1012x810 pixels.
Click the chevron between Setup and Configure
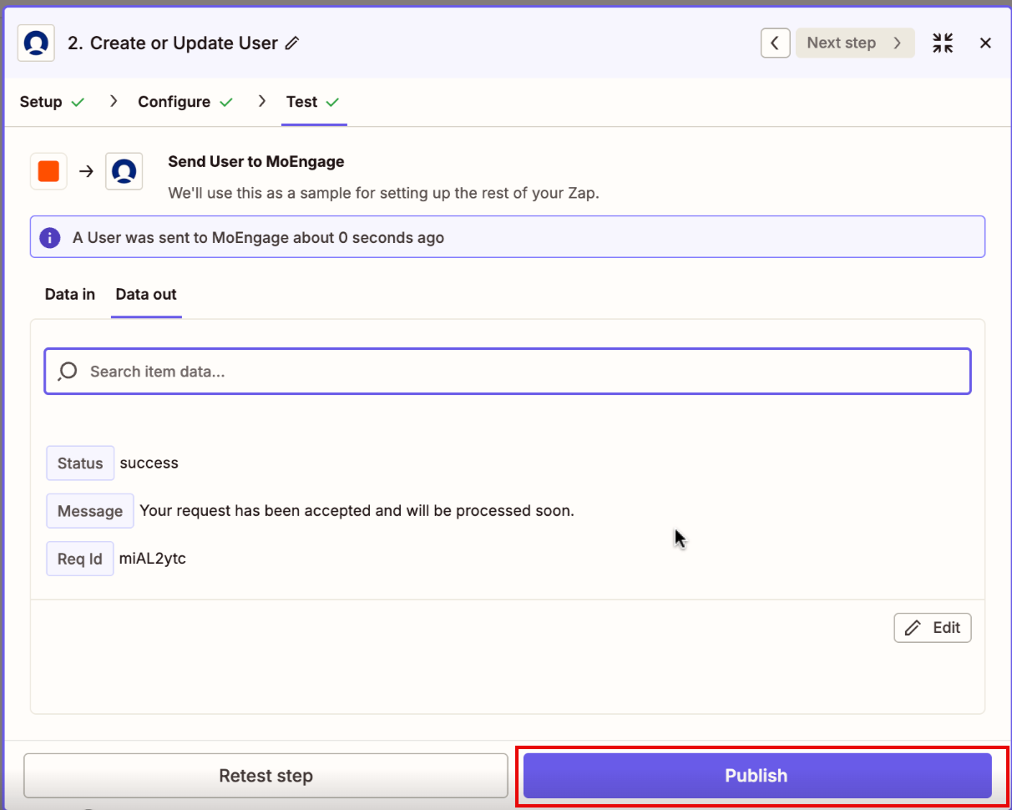coord(113,102)
